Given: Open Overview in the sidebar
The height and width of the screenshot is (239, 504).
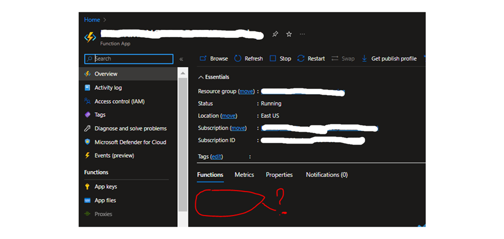Looking at the screenshot, I should 128,73.
